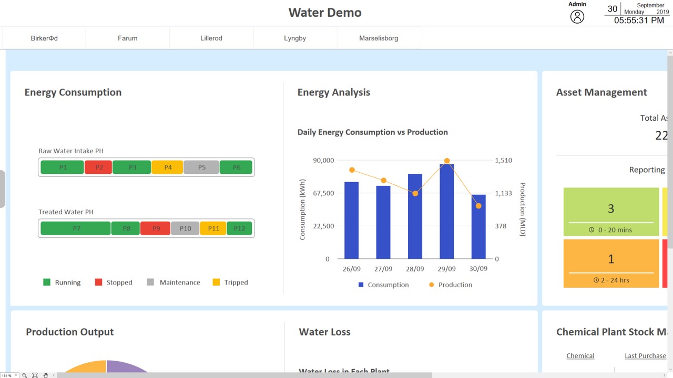Click Daily Energy Consumption vs Production title
673x378 pixels.
click(x=373, y=132)
